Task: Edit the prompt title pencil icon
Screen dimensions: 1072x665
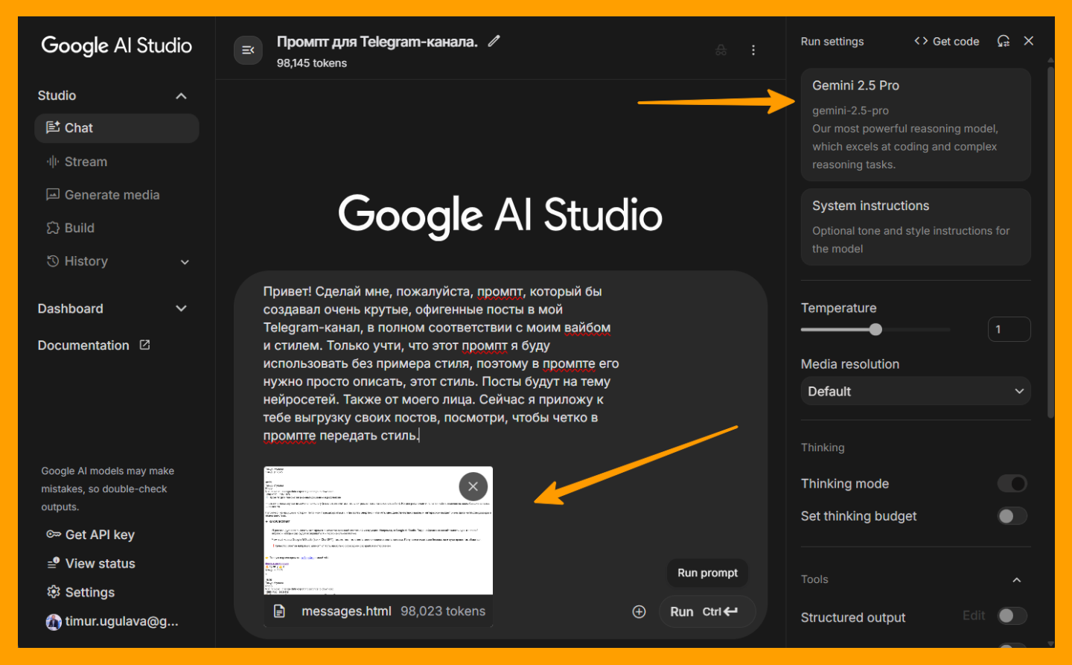Action: pyautogui.click(x=494, y=42)
